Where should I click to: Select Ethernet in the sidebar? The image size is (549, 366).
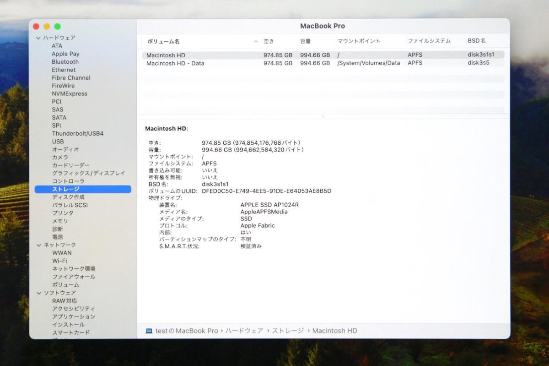tap(64, 70)
